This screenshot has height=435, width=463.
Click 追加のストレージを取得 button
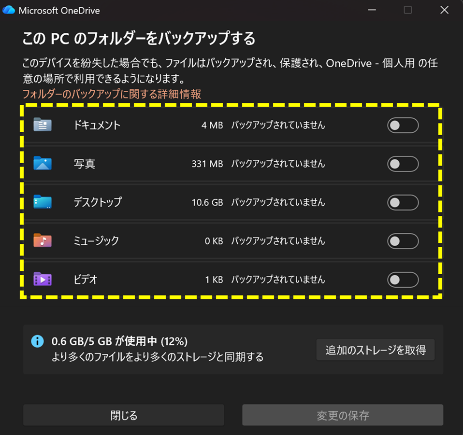(x=376, y=350)
